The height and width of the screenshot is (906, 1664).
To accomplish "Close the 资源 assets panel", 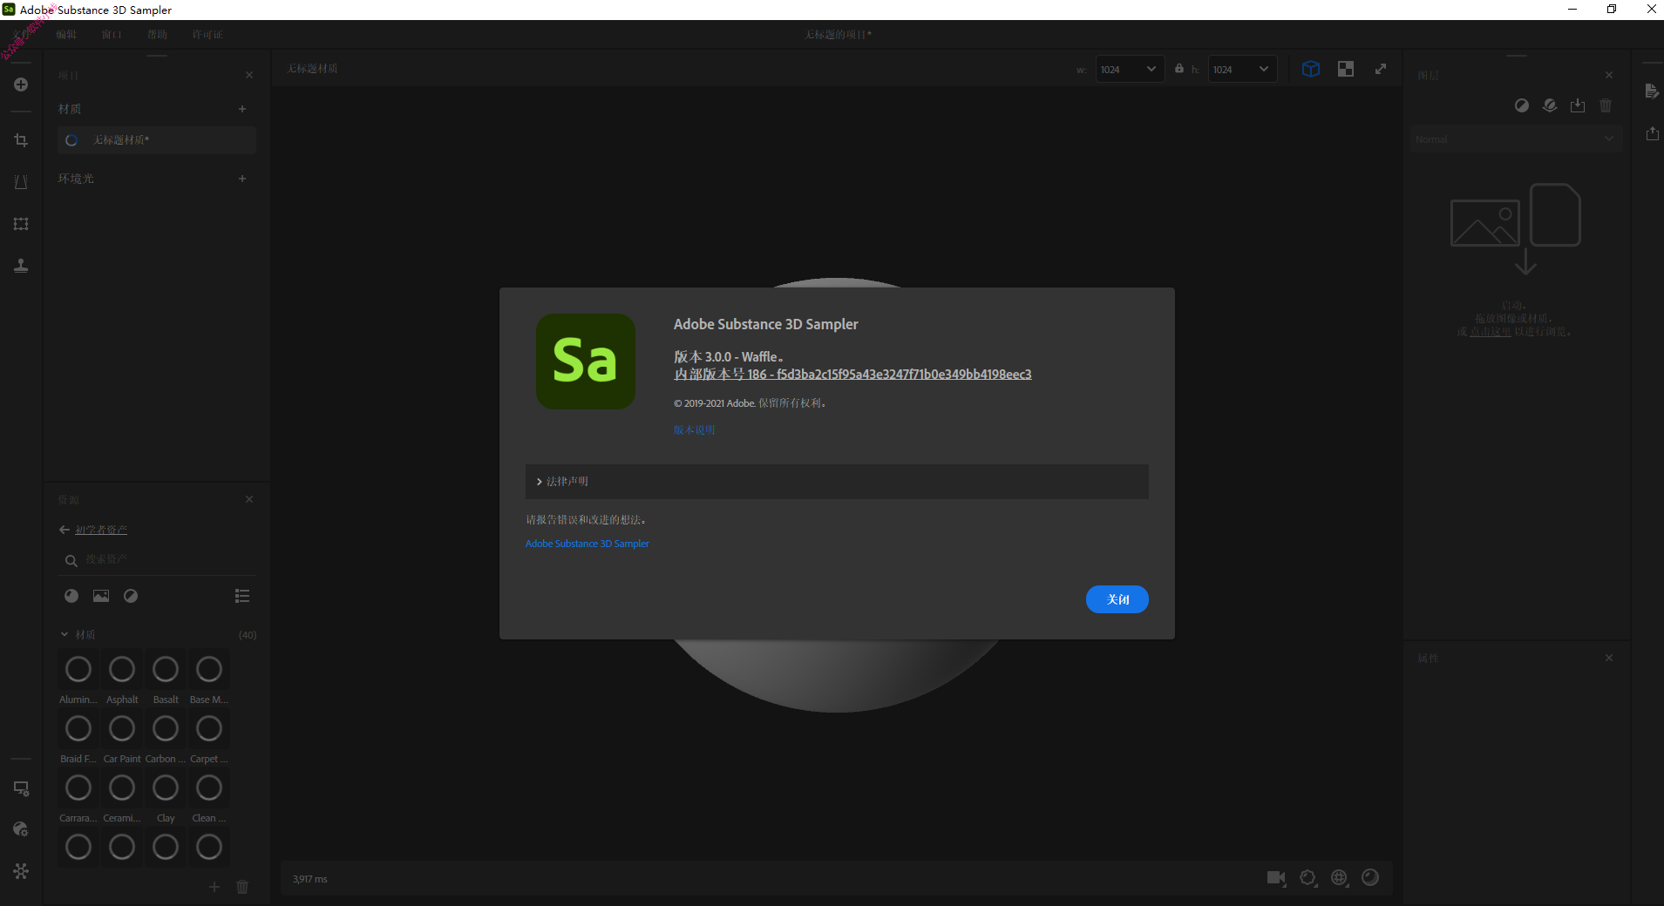I will (249, 499).
